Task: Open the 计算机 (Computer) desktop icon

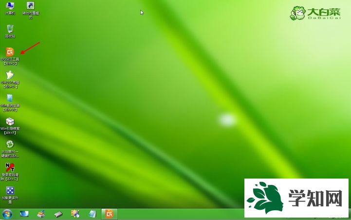Action: pos(10,8)
